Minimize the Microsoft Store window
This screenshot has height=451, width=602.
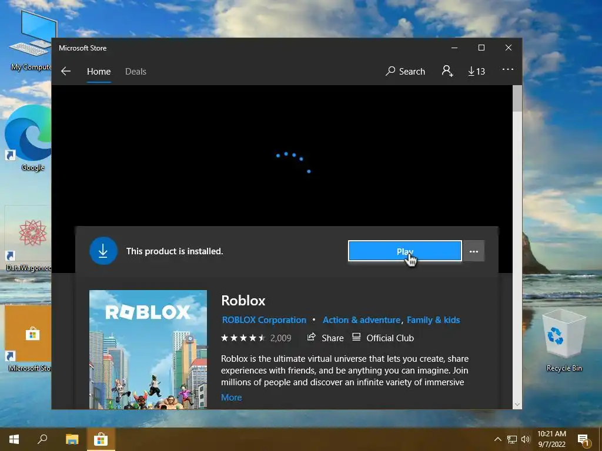tap(454, 48)
